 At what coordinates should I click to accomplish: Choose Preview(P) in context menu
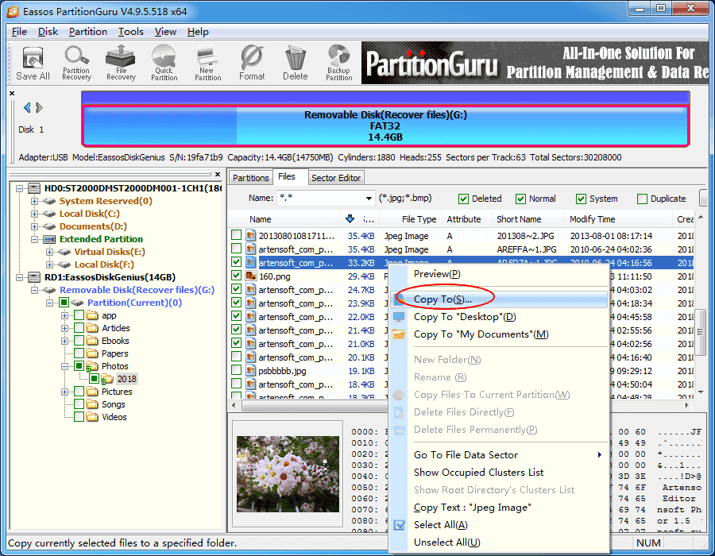click(500, 274)
